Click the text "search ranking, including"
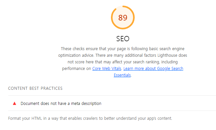Viewport: 216px width, 130px height. click(x=155, y=62)
